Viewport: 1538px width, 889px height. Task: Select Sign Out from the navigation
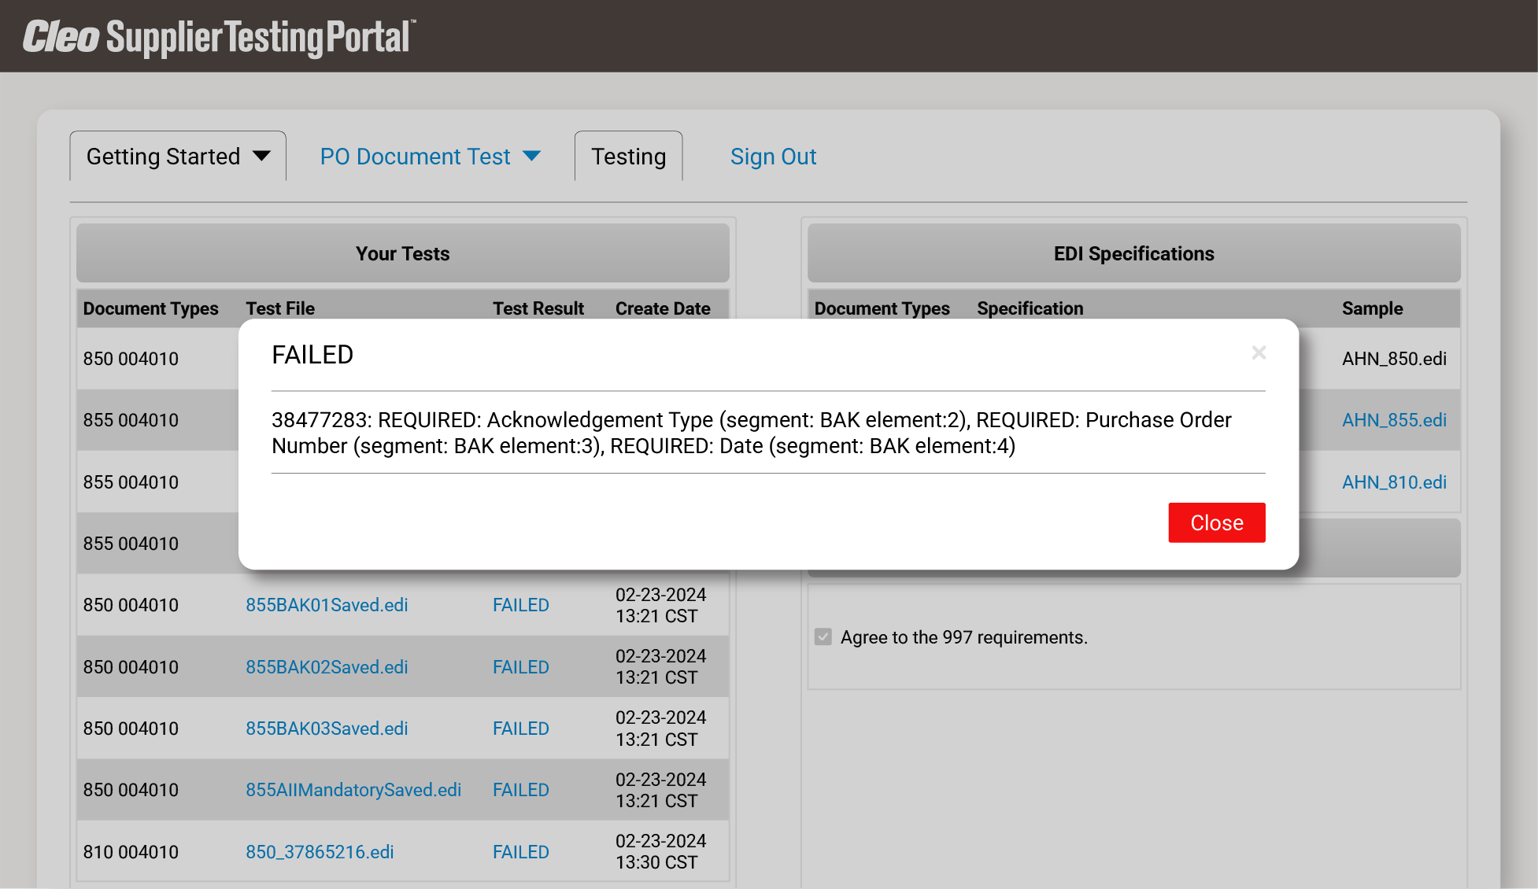coord(773,156)
